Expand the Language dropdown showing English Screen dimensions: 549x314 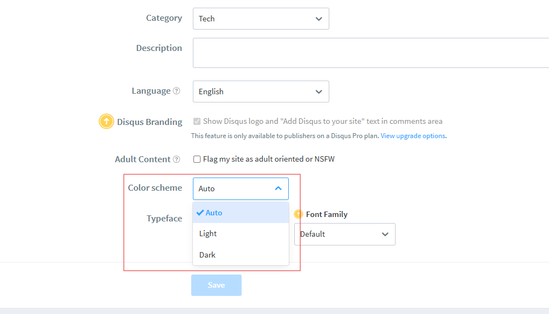coord(261,92)
